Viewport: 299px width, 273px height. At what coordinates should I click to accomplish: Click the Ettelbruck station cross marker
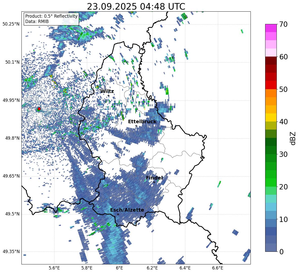point(136,126)
